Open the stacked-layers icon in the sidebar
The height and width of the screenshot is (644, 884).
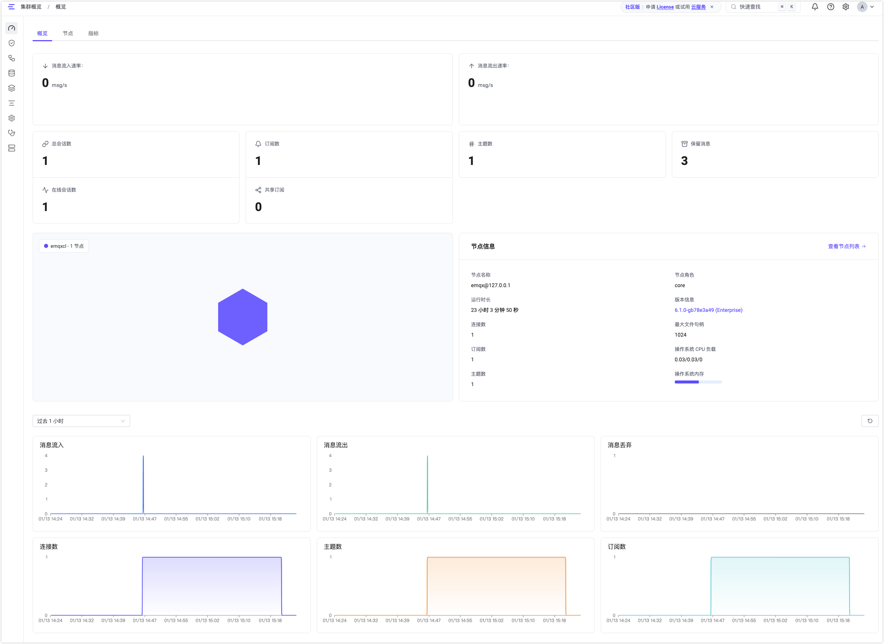coord(11,88)
